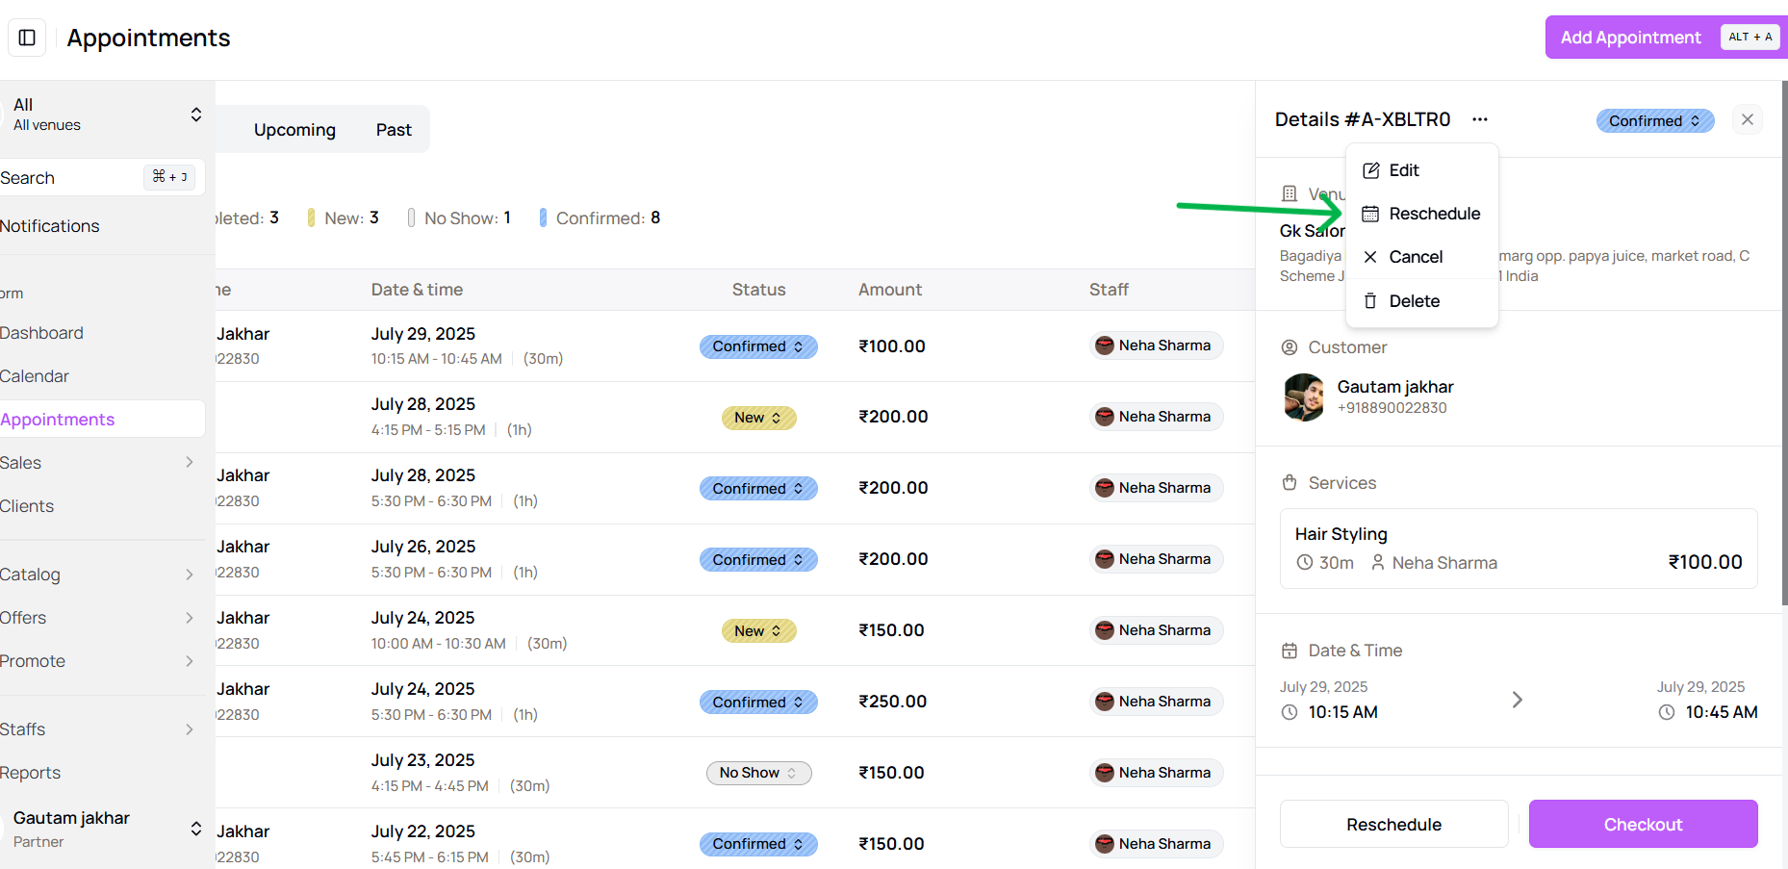Open Clients from the sidebar

pyautogui.click(x=27, y=506)
